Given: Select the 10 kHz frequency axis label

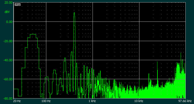Looking at the screenshot, I should pos(139,101).
